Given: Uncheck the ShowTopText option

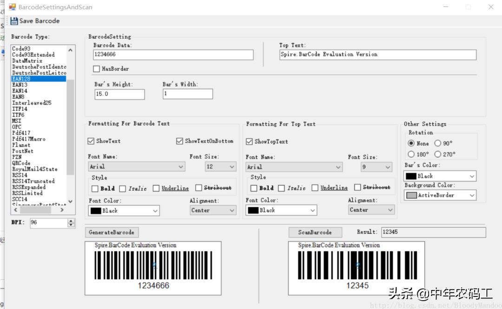Looking at the screenshot, I should coord(250,141).
